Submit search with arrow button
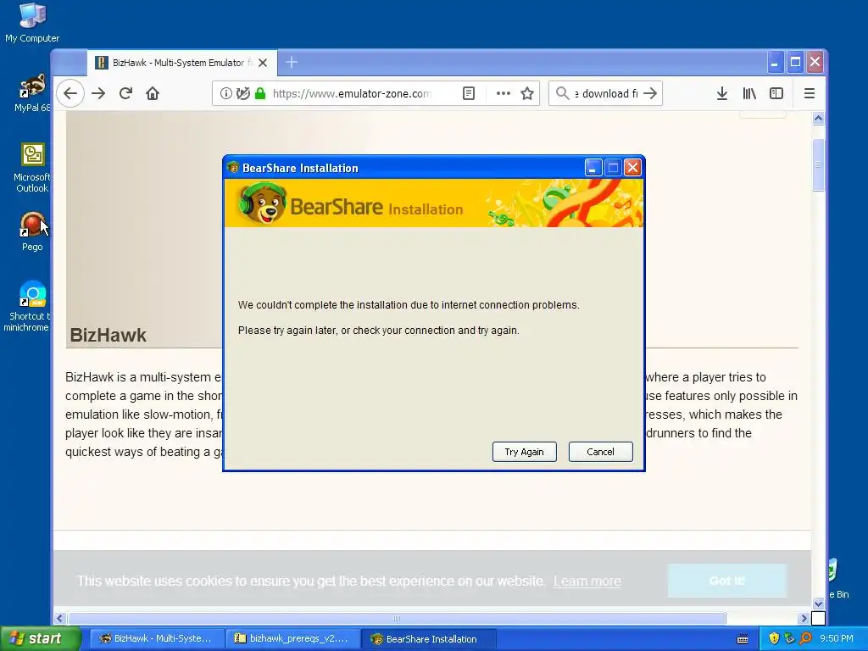 650,93
